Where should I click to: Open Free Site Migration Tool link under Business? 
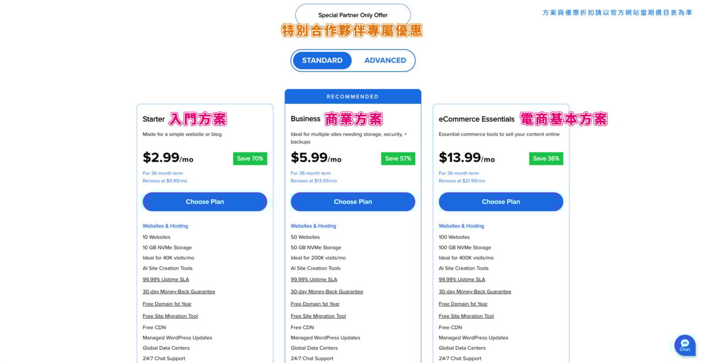click(318, 316)
